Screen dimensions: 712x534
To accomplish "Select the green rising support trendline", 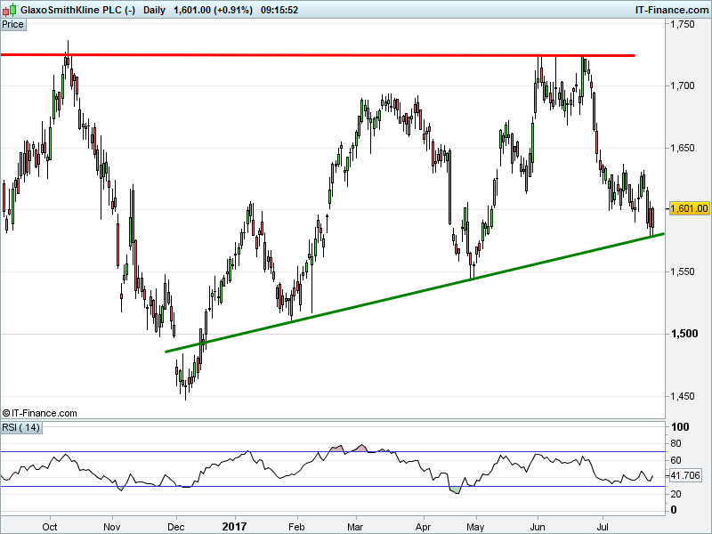I will pyautogui.click(x=415, y=293).
